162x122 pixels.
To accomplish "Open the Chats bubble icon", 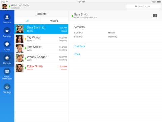I will click(x=7, y=44).
